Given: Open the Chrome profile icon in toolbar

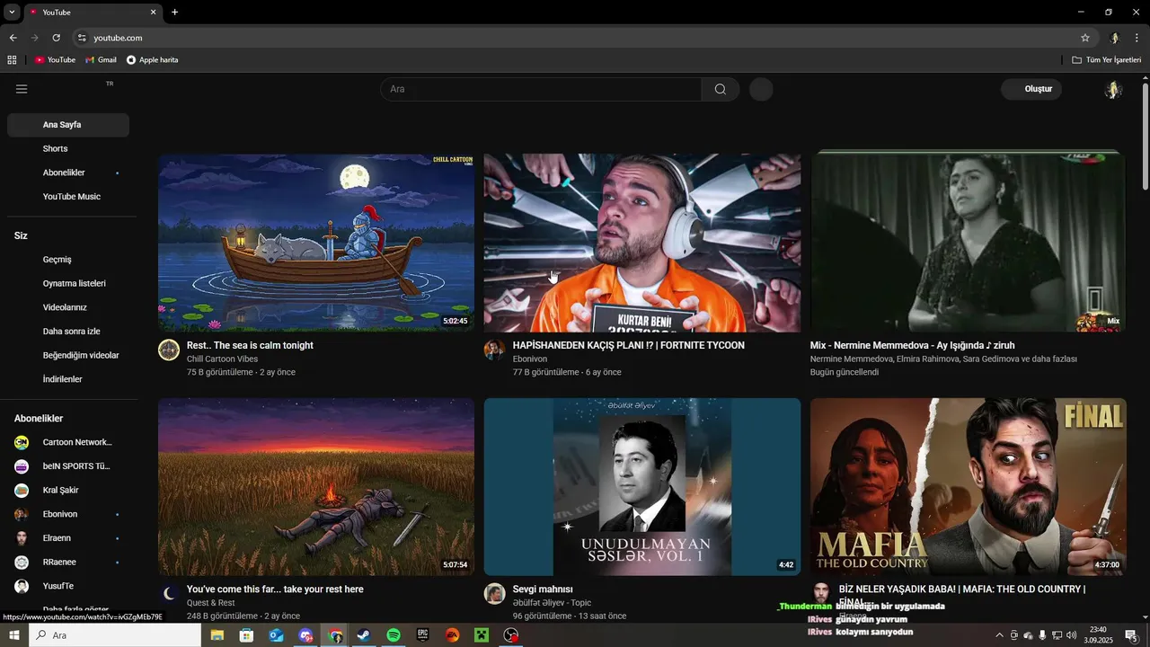Looking at the screenshot, I should pos(1114,38).
